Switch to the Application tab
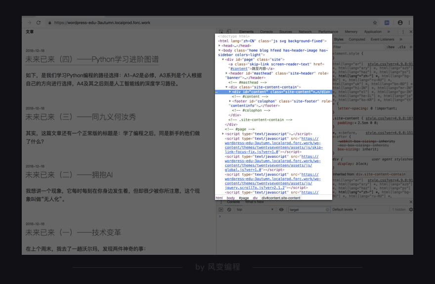 click(x=373, y=32)
